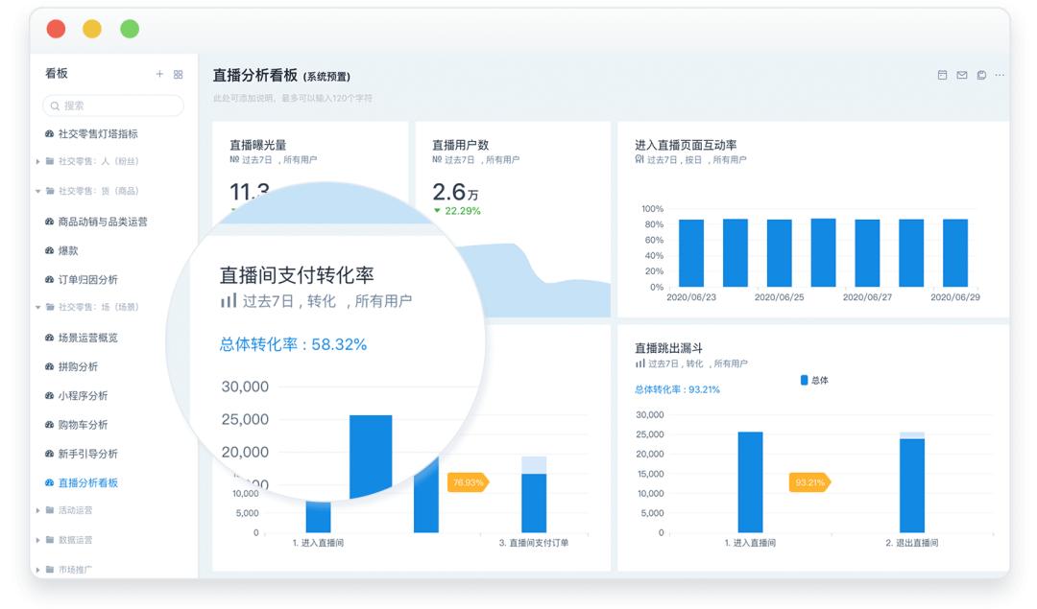Click the bar chart icon under 直播间支付转化率

click(229, 301)
